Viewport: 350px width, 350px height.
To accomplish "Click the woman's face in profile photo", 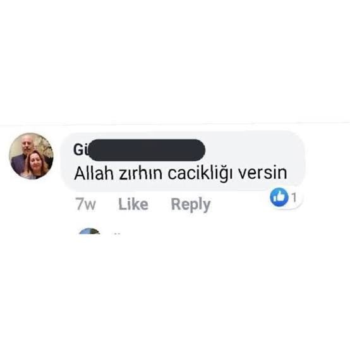I will click(x=36, y=160).
